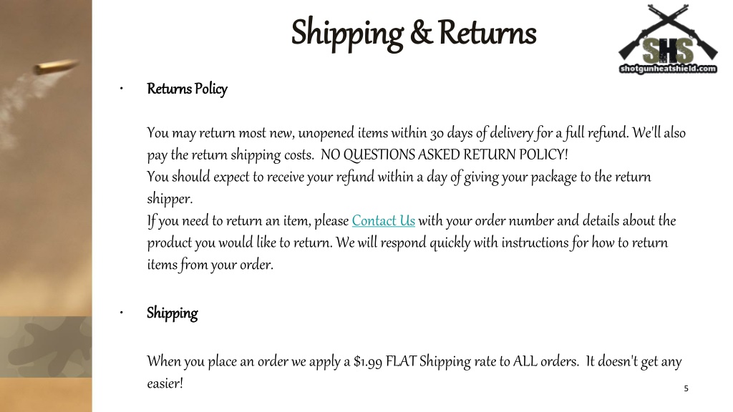
Task: Click the bullet point beside Shipping
Action: point(122,313)
